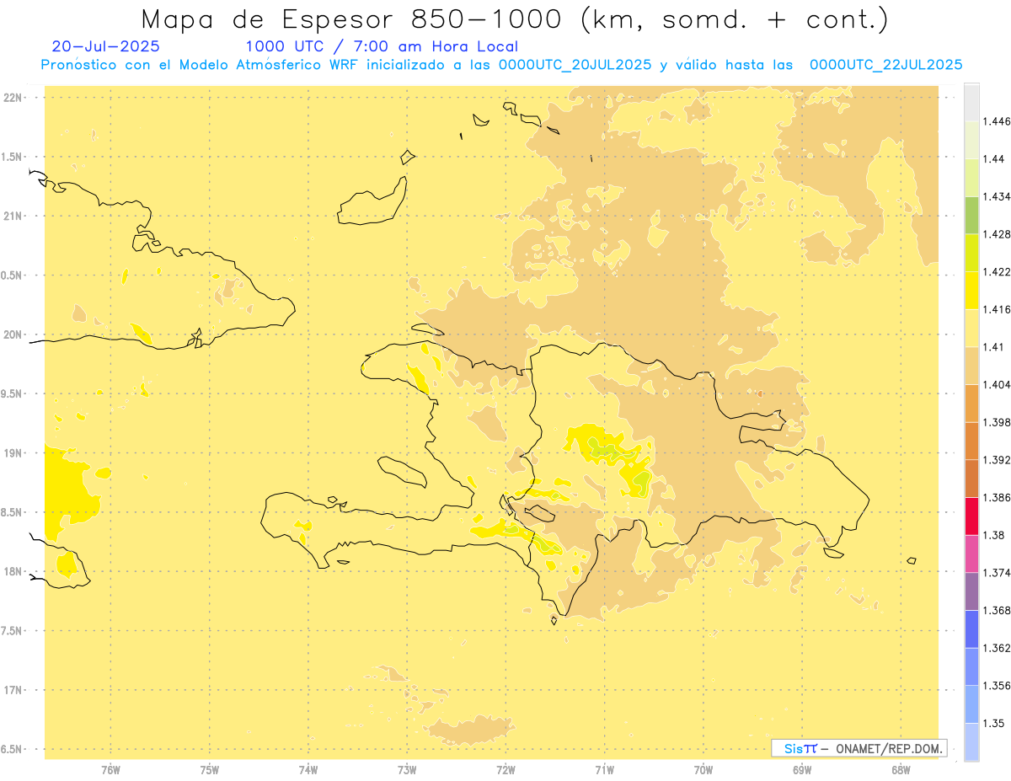Pick the tan 1.404–1.41 legend swatch
Screen dimensions: 1011x781
pyautogui.click(x=971, y=366)
